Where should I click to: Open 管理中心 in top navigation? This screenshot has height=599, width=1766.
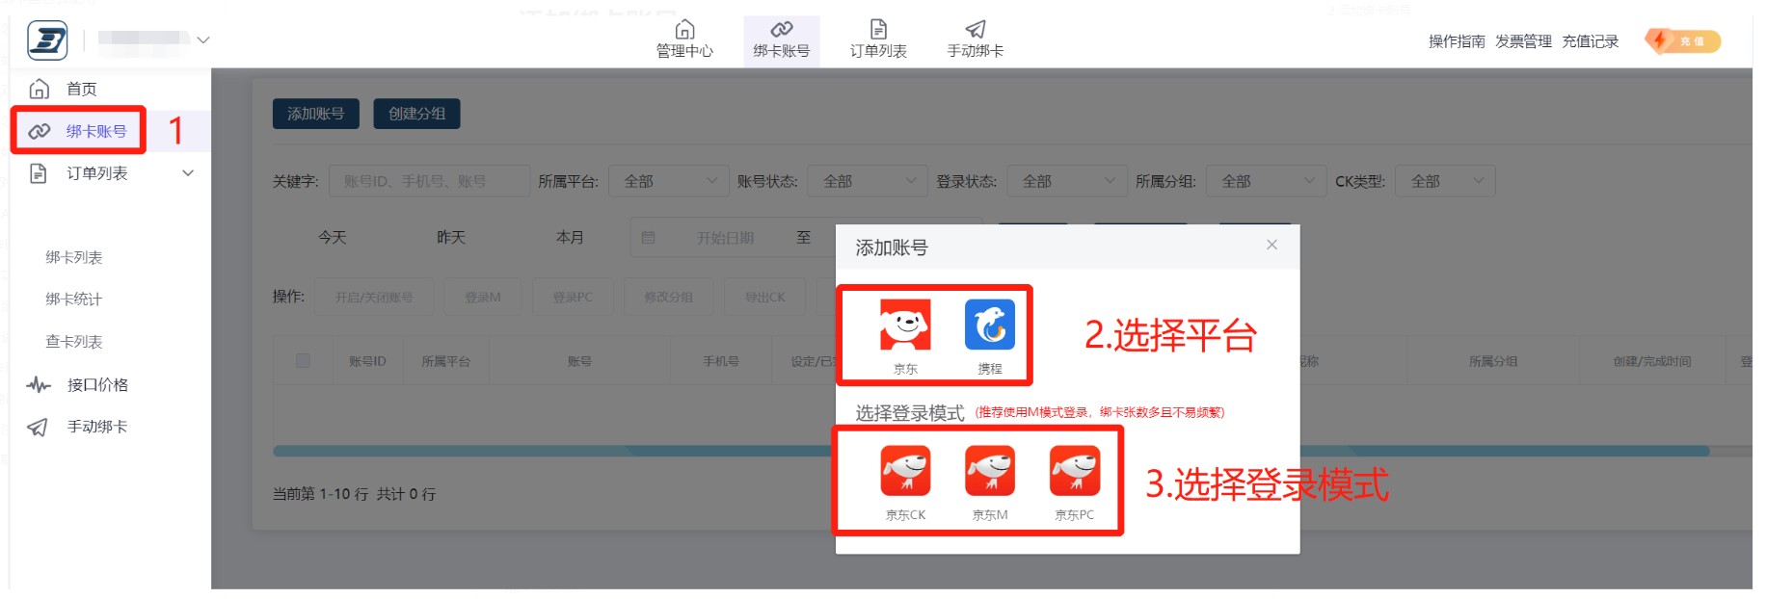point(684,39)
